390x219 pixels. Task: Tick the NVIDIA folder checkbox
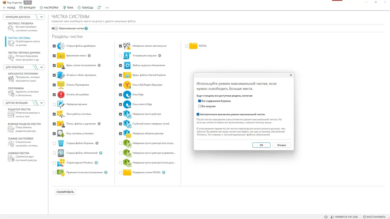(x=186, y=46)
